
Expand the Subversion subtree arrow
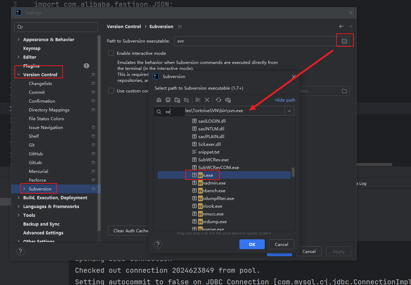(x=24, y=189)
